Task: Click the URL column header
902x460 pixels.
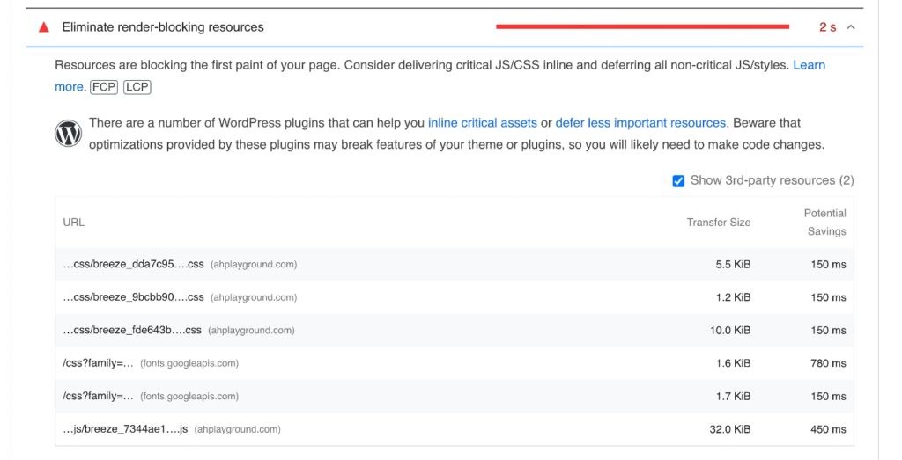Action: pos(74,223)
